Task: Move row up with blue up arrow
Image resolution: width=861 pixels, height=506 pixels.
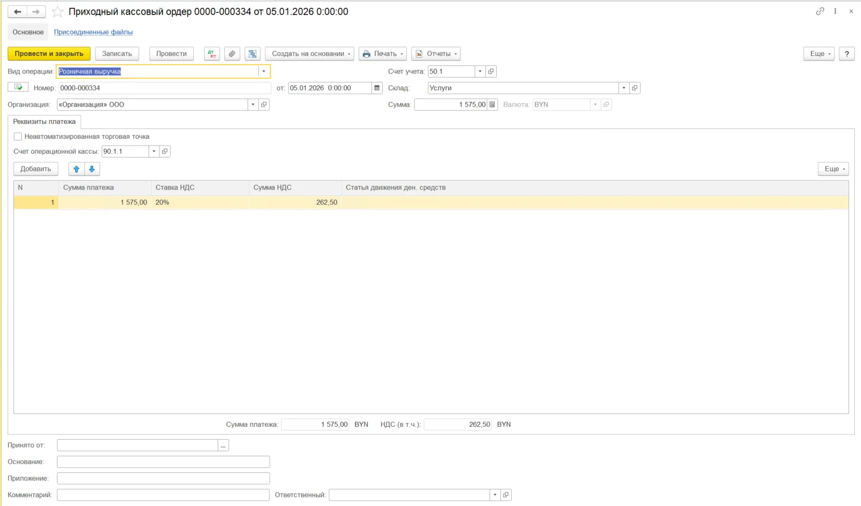Action: [77, 169]
